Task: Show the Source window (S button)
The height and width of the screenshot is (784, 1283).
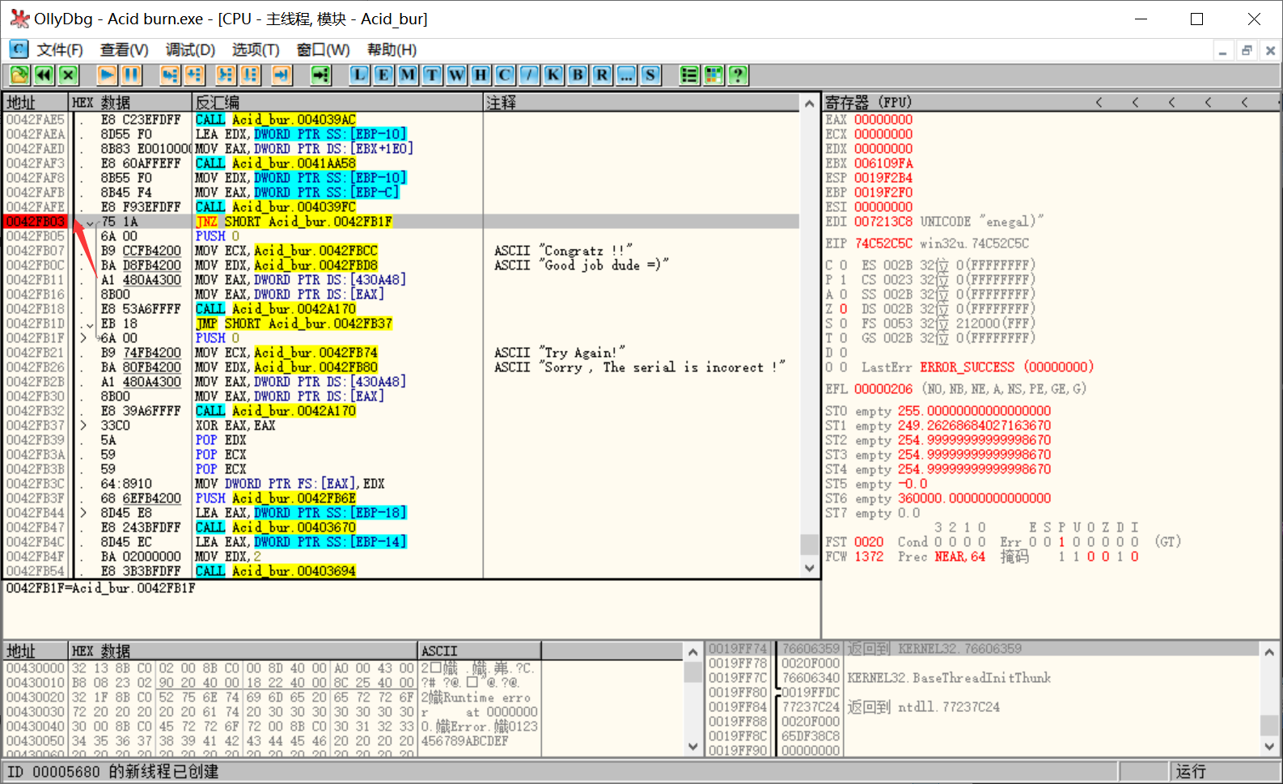Action: tap(650, 75)
